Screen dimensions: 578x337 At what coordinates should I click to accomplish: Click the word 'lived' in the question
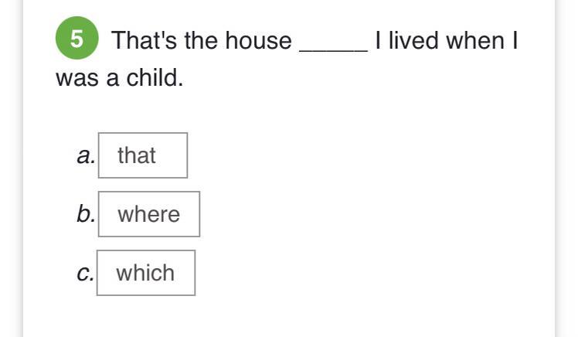pos(414,40)
